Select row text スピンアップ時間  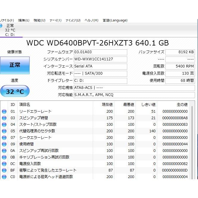pos(34,118)
